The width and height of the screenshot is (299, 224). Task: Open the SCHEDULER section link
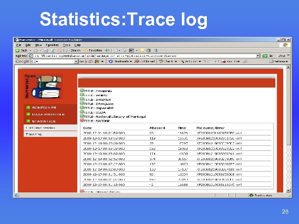pos(44,107)
